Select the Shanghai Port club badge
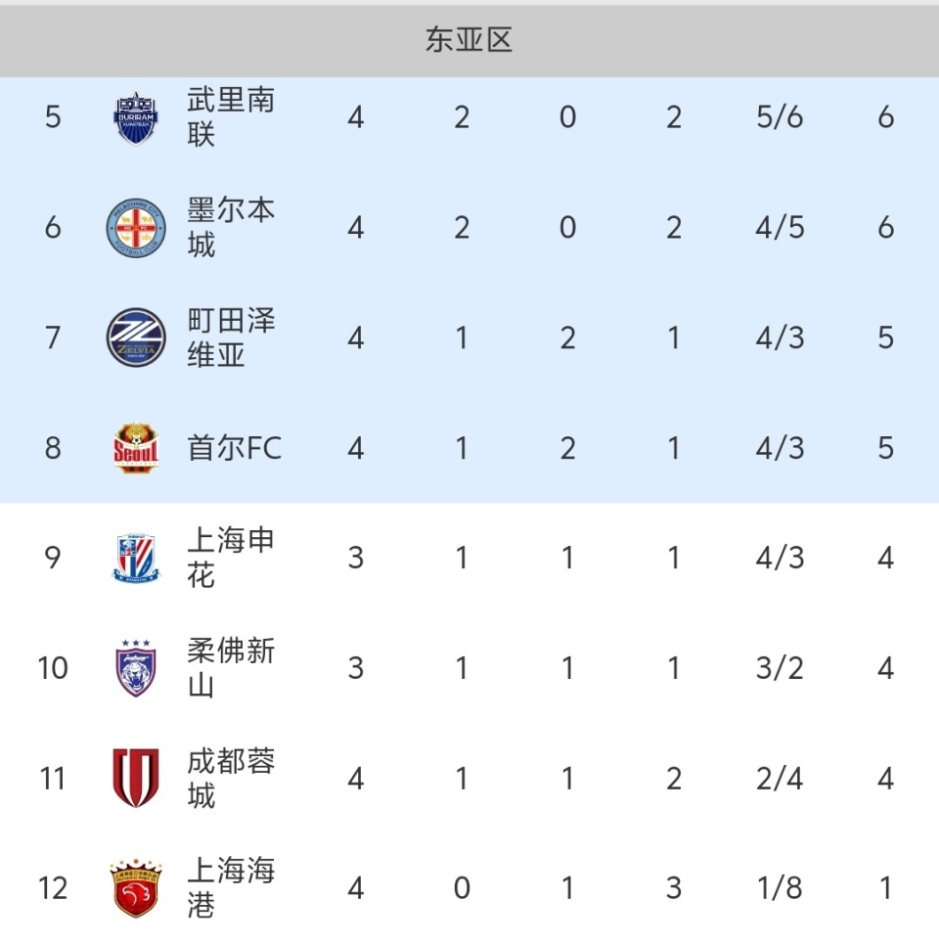This screenshot has width=939, height=944. [x=136, y=888]
